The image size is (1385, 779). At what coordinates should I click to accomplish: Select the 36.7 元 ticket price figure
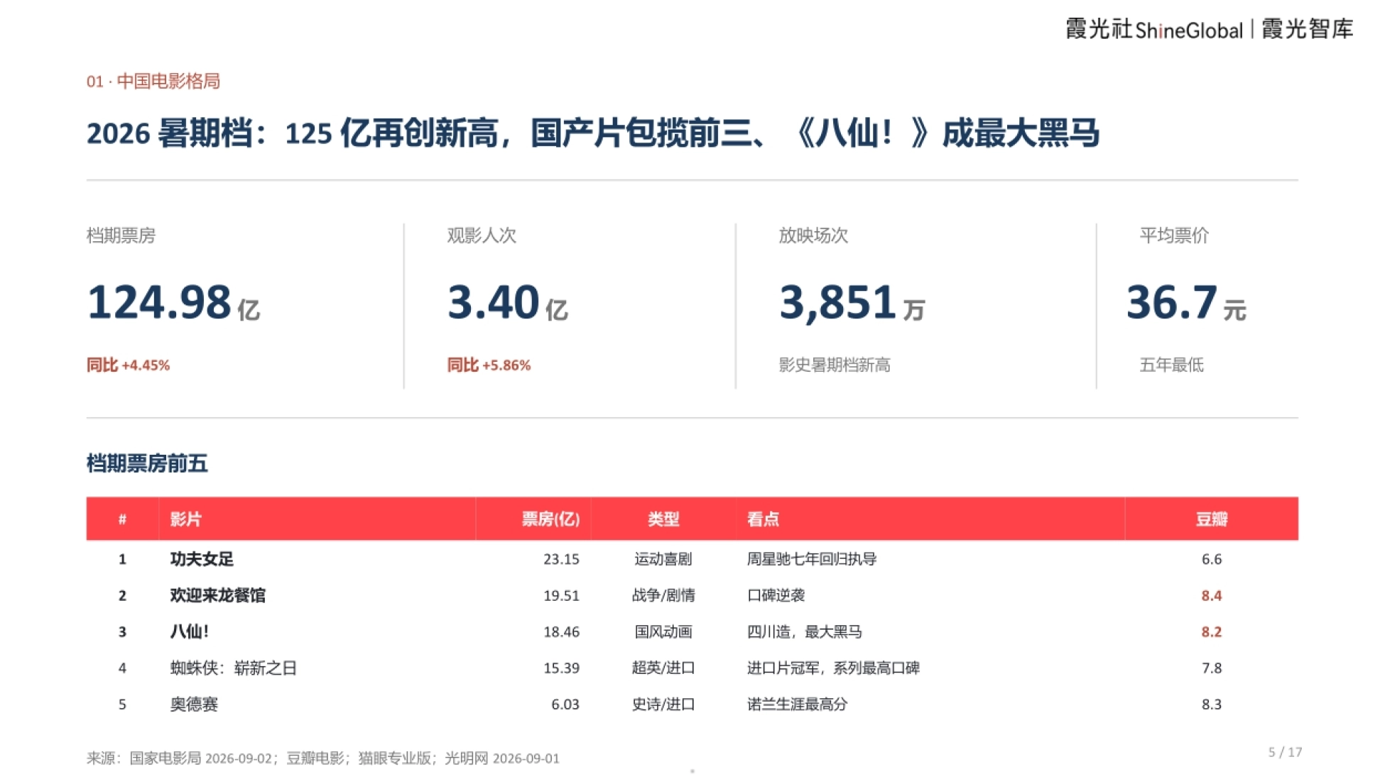click(x=1186, y=302)
